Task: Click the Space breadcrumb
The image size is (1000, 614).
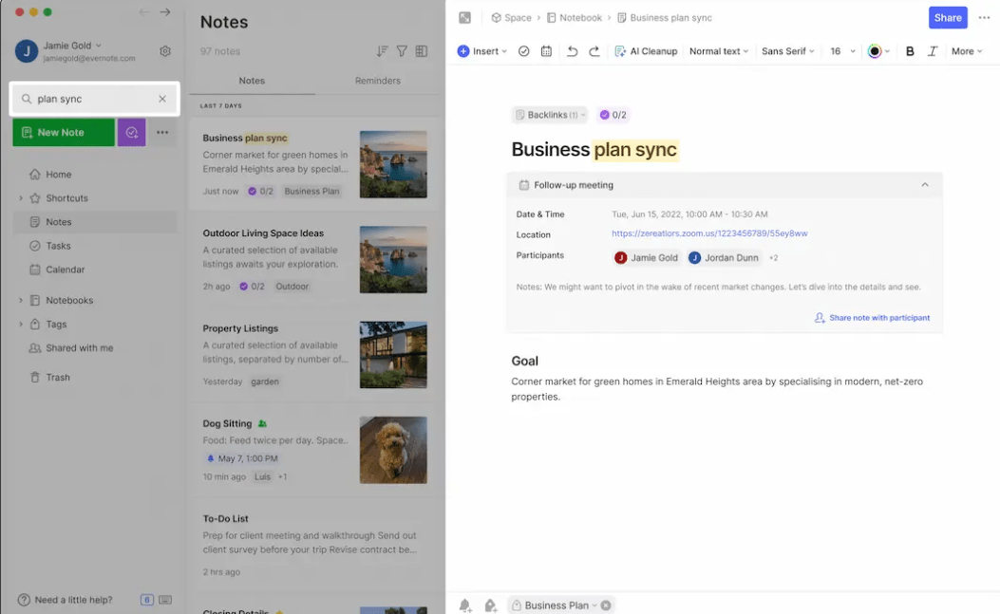Action: click(x=511, y=18)
